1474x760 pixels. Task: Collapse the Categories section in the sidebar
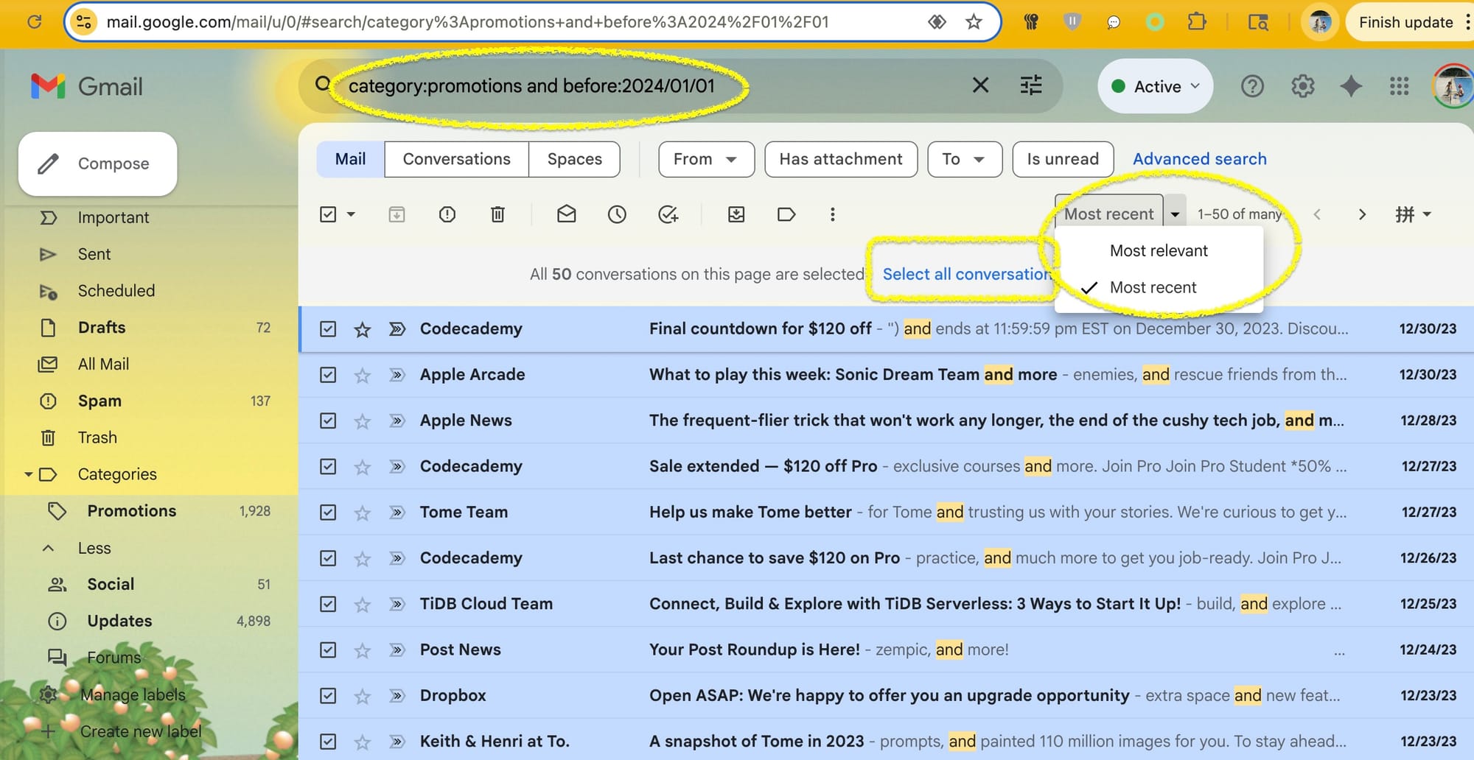coord(28,474)
